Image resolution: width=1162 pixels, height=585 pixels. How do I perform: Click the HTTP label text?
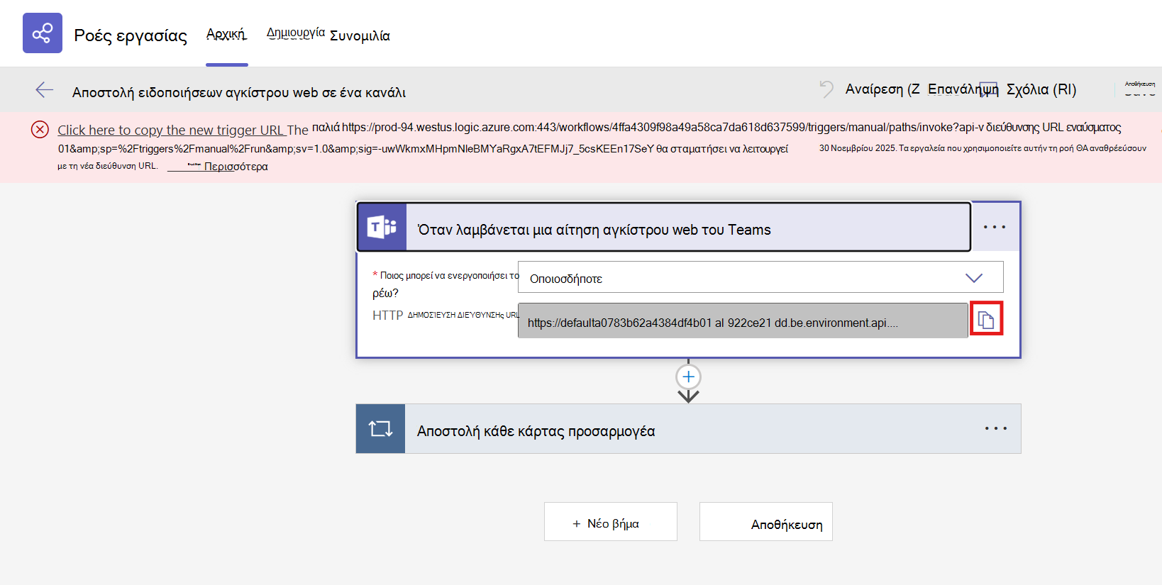click(387, 315)
